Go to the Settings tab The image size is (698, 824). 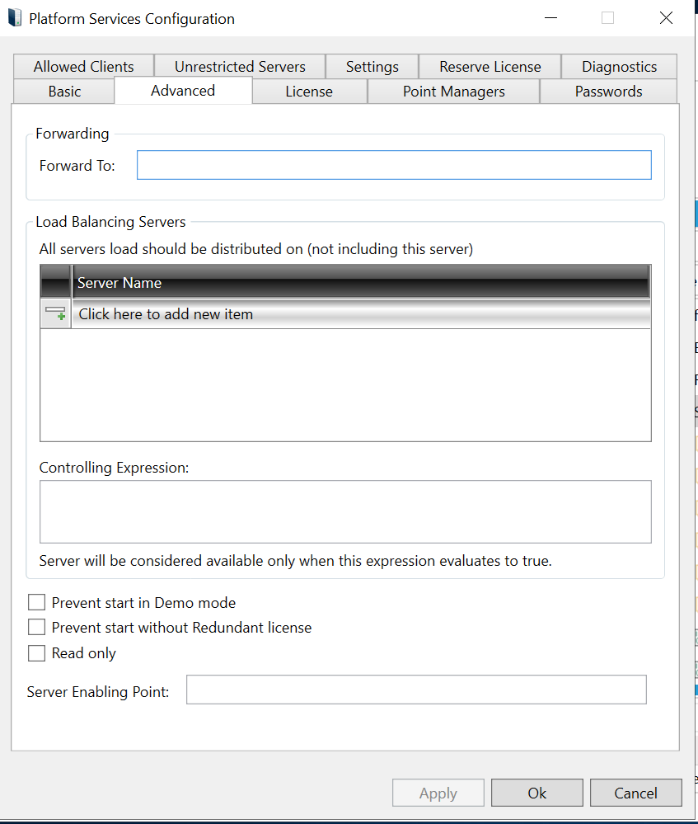pyautogui.click(x=372, y=67)
